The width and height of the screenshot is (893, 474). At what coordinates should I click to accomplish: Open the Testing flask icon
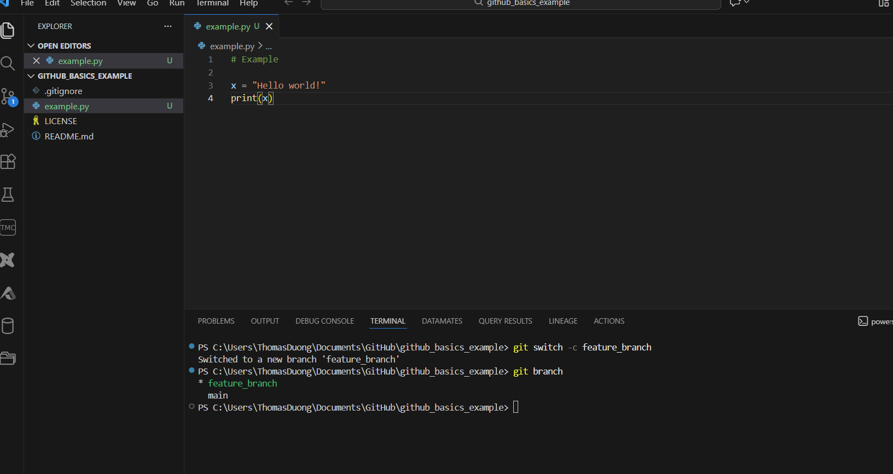(8, 195)
